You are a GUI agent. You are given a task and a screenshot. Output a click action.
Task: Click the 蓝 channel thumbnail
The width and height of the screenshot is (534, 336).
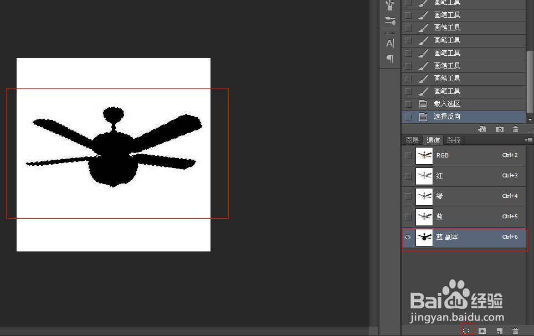pos(424,217)
